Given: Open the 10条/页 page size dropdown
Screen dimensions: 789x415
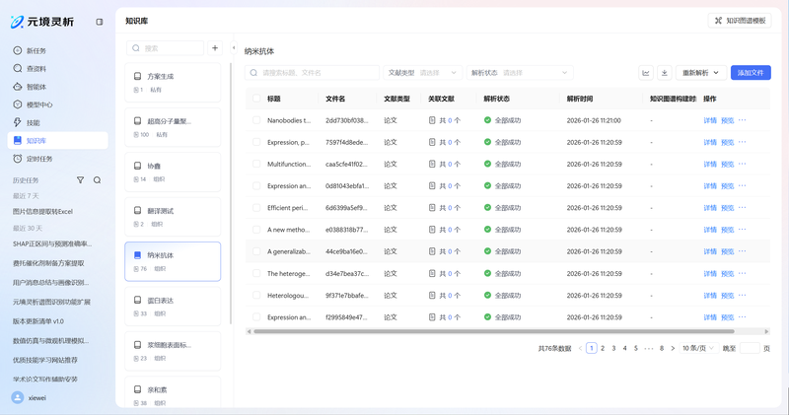Looking at the screenshot, I should (698, 348).
